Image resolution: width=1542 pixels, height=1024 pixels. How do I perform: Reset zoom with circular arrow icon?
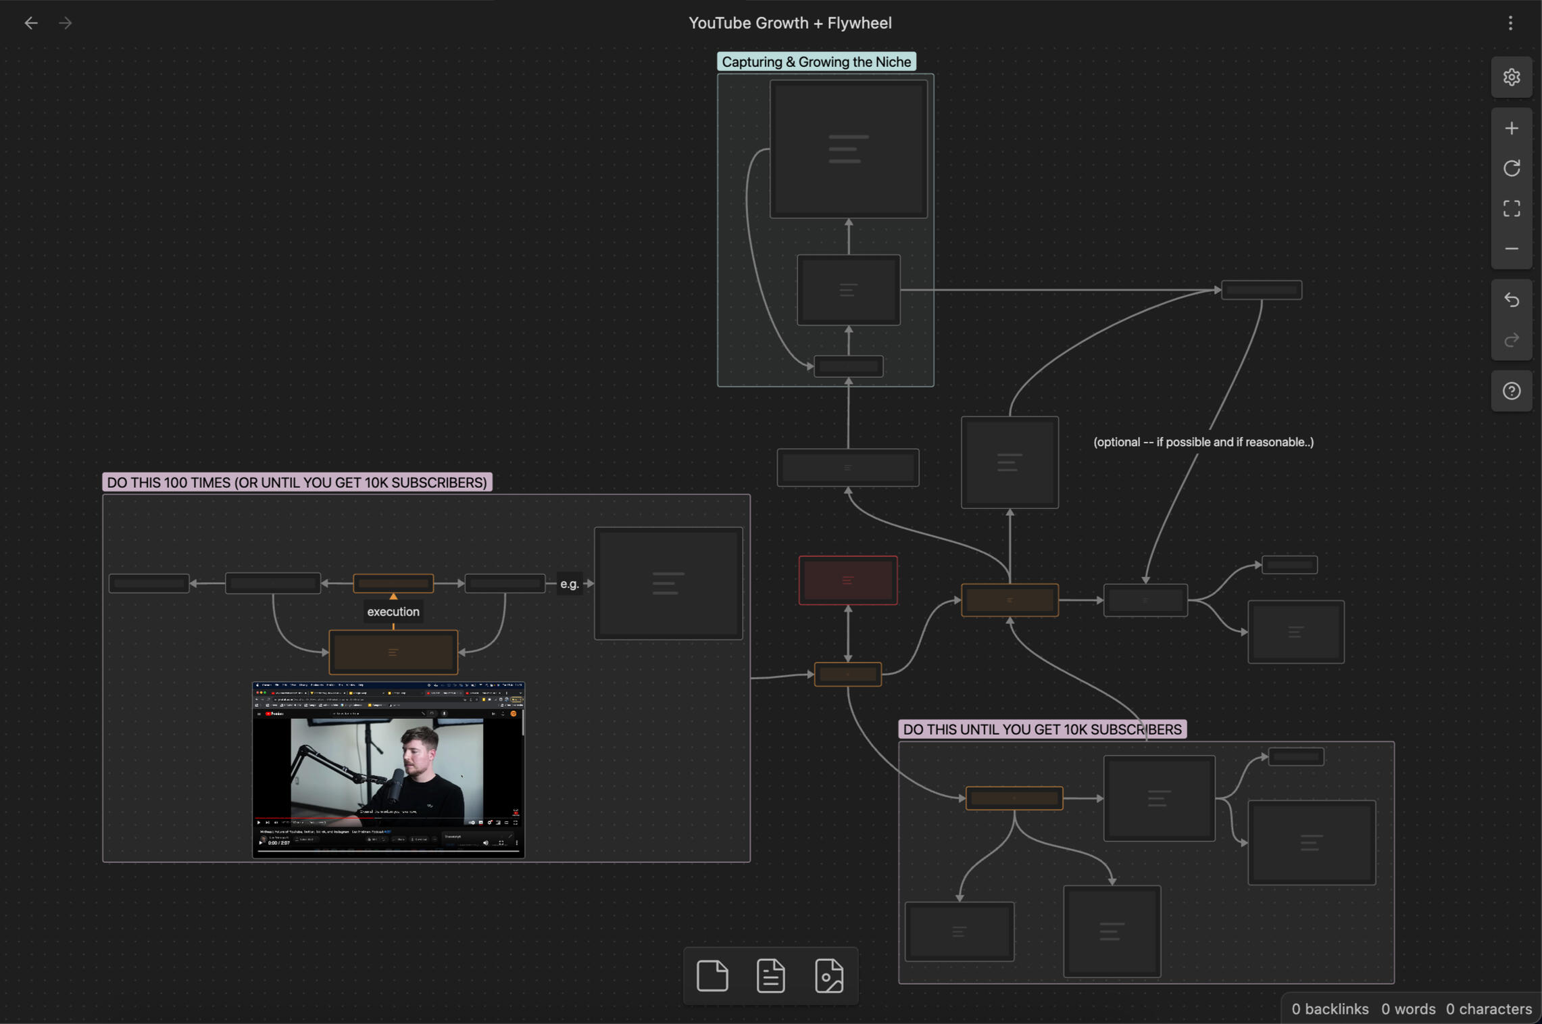(1512, 168)
